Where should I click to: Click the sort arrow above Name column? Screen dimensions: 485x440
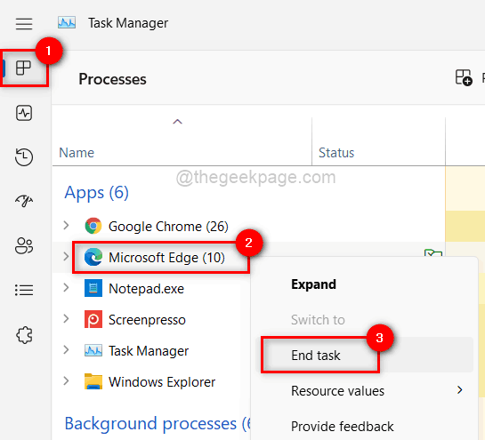coord(177,122)
